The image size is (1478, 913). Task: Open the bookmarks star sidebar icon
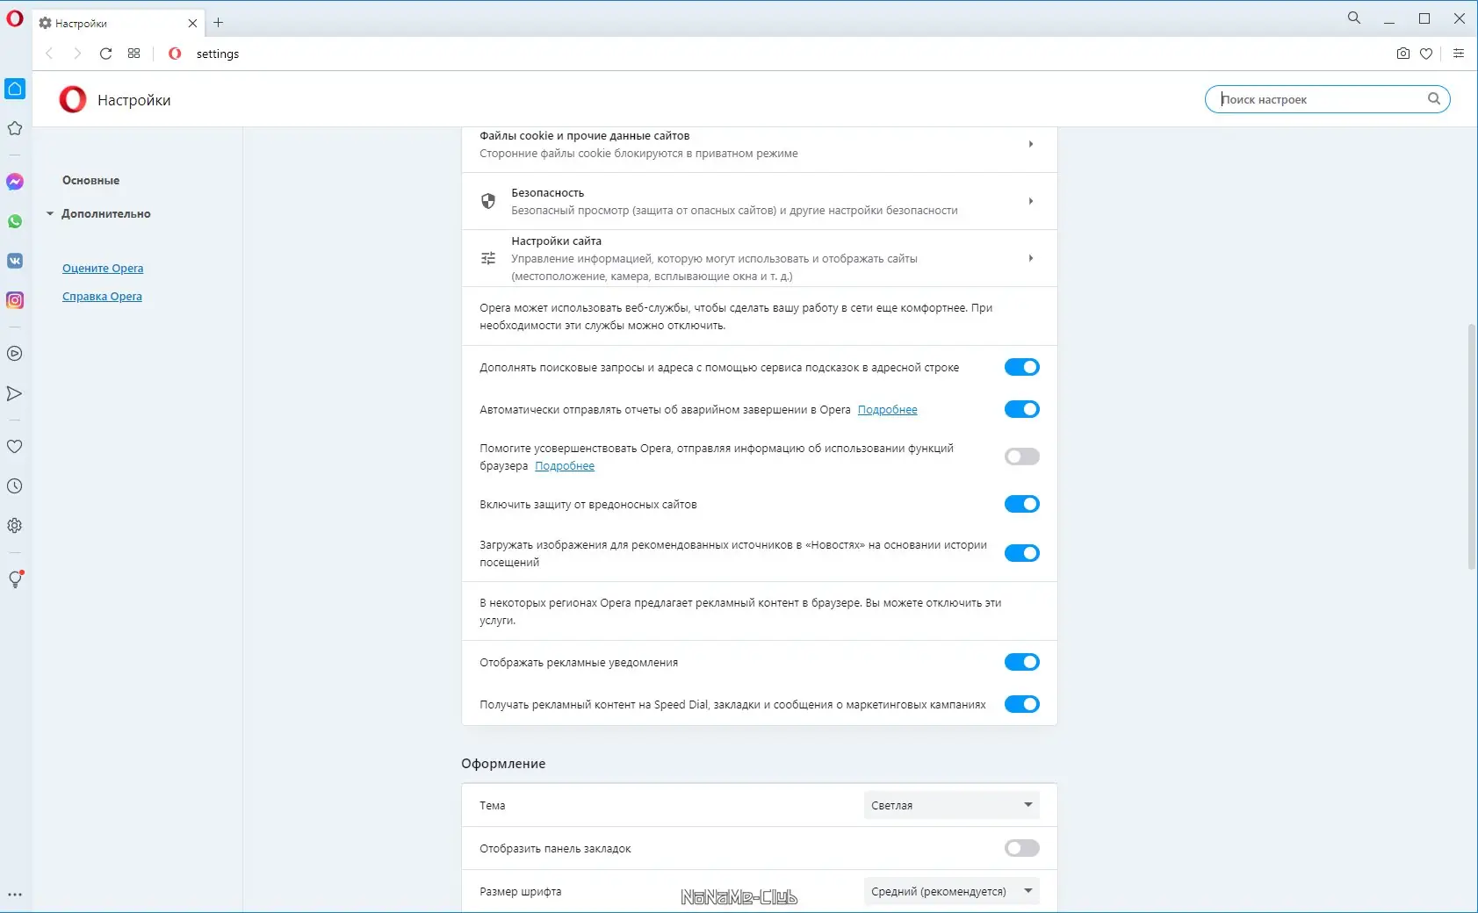[15, 128]
